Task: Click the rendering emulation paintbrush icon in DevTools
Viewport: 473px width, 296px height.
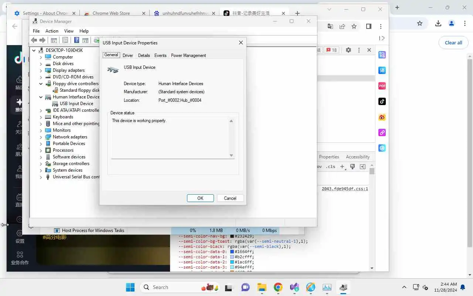Action: click(353, 167)
